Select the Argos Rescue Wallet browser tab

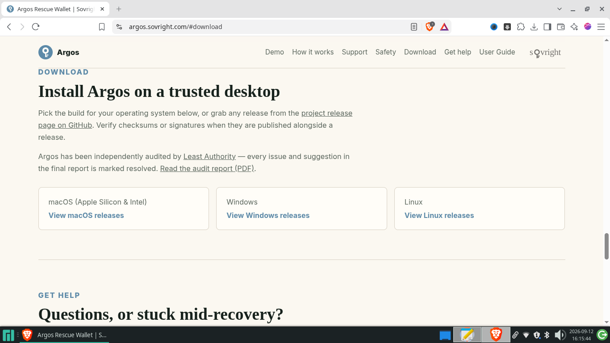click(x=55, y=9)
